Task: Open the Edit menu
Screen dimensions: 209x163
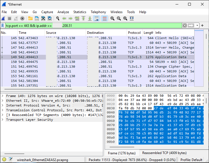Action: (x=14, y=12)
